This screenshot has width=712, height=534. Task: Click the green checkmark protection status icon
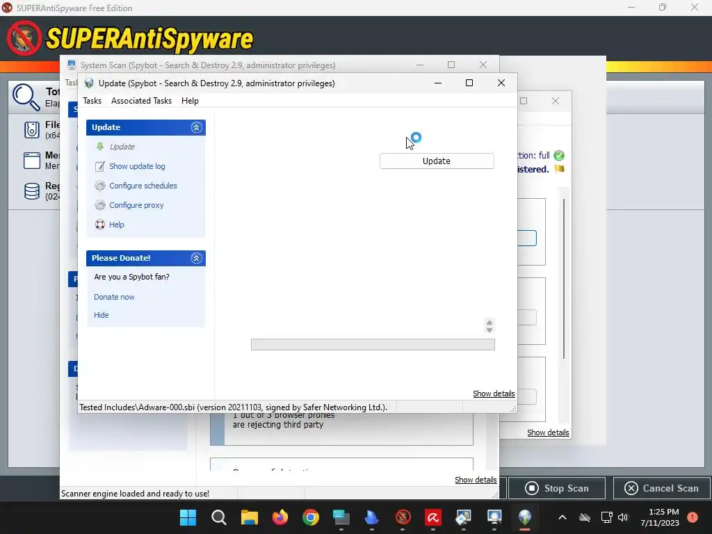559,156
